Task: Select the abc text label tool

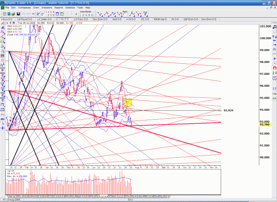Action: click(3, 119)
